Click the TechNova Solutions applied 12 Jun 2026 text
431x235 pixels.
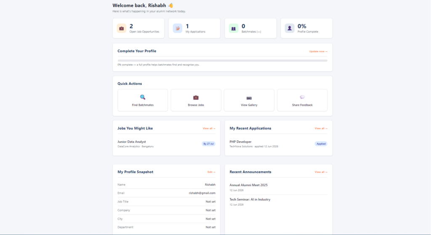pos(254,147)
